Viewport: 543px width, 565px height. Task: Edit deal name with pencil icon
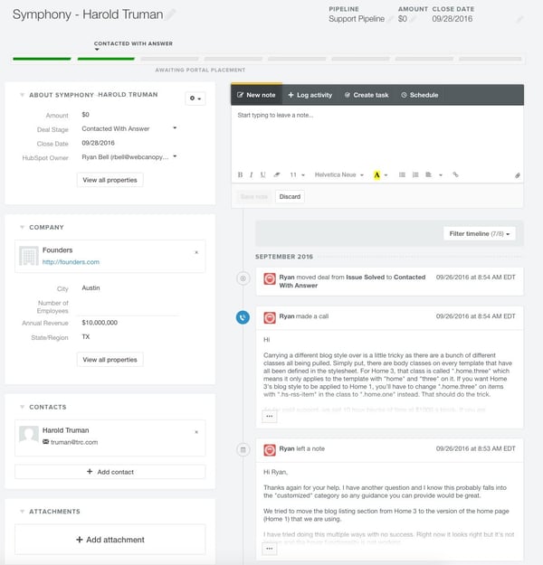(x=172, y=14)
